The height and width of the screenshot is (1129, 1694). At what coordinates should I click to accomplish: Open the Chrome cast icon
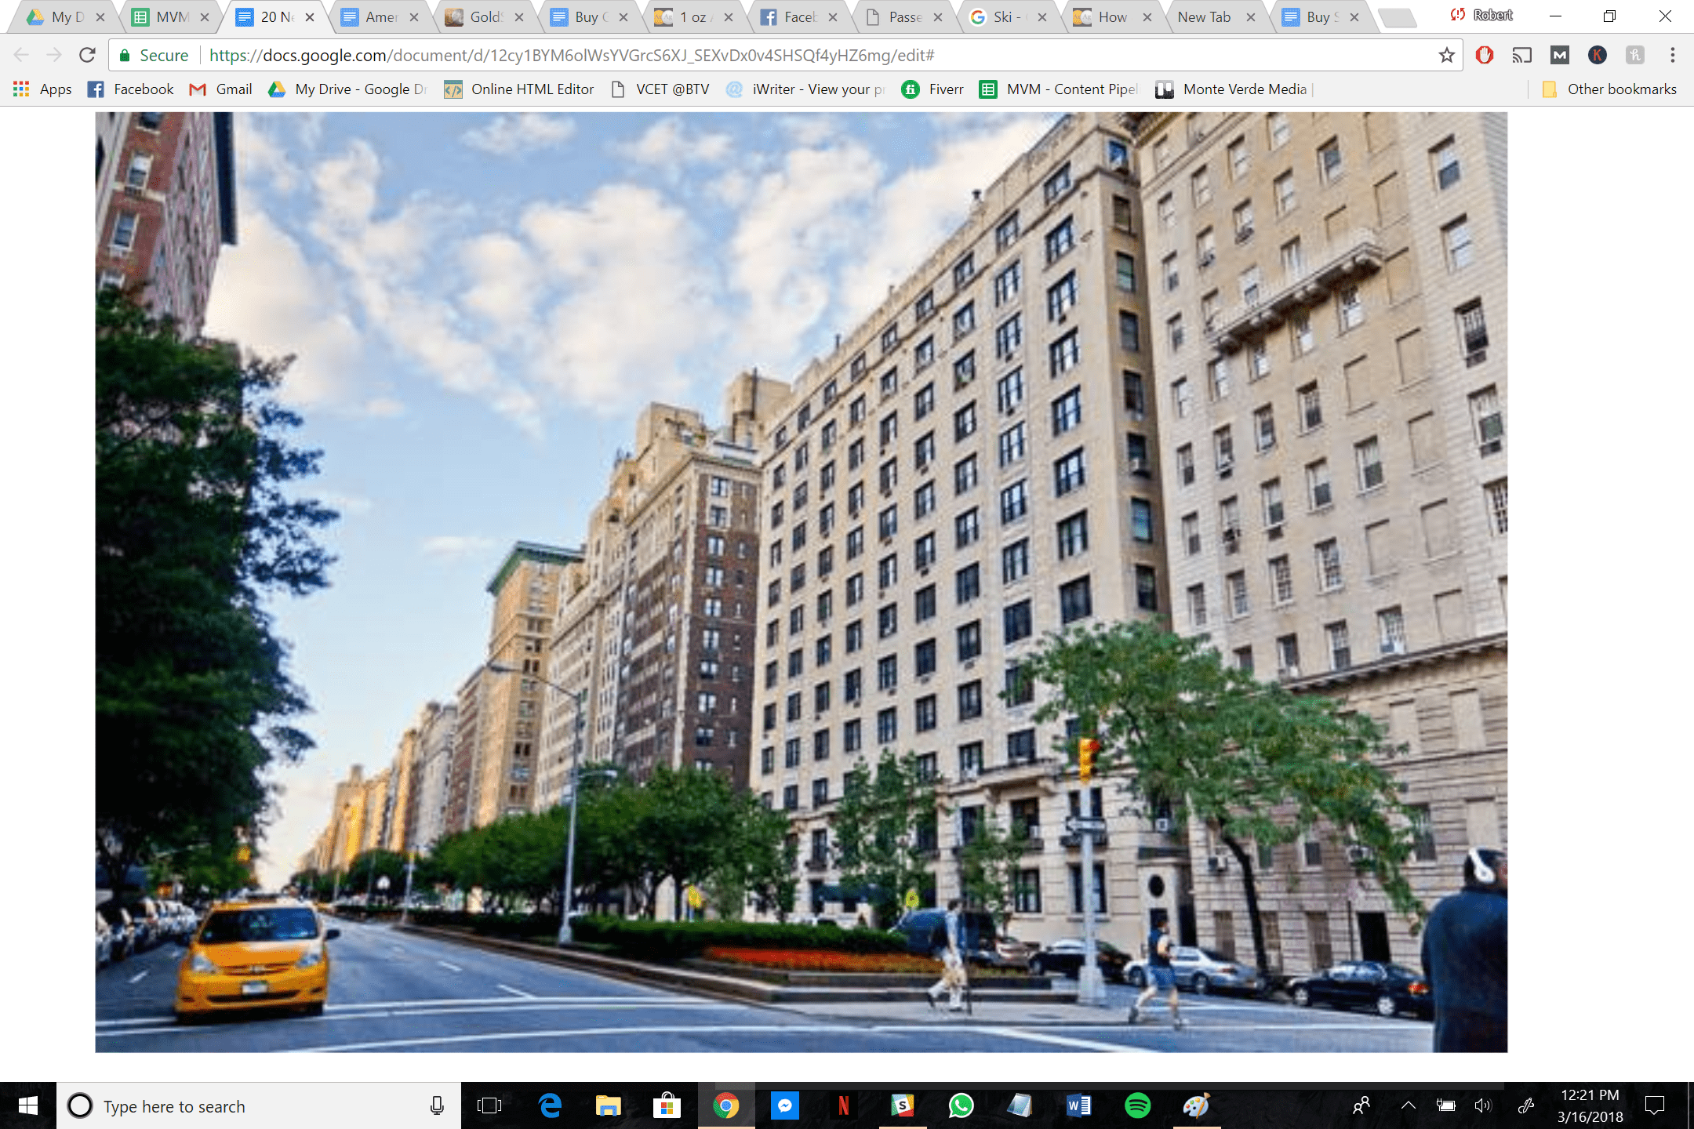point(1521,55)
